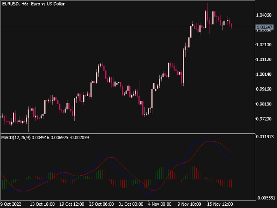The height and width of the screenshot is (208, 277).
Task: Click the 13 Oct 18:00 time label
Action: coord(42,204)
